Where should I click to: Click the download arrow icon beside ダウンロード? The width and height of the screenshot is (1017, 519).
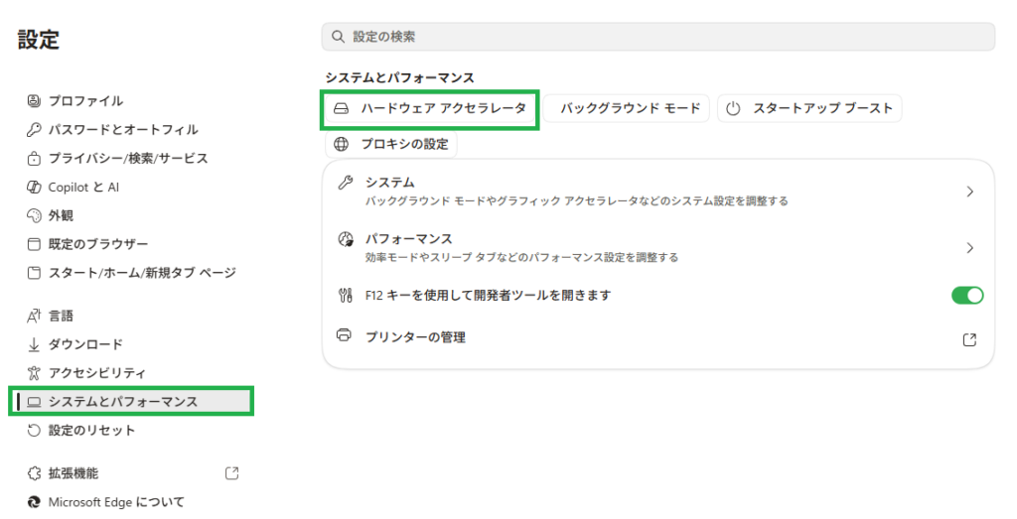[34, 344]
